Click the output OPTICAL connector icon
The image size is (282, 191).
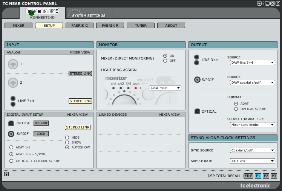click(x=197, y=112)
